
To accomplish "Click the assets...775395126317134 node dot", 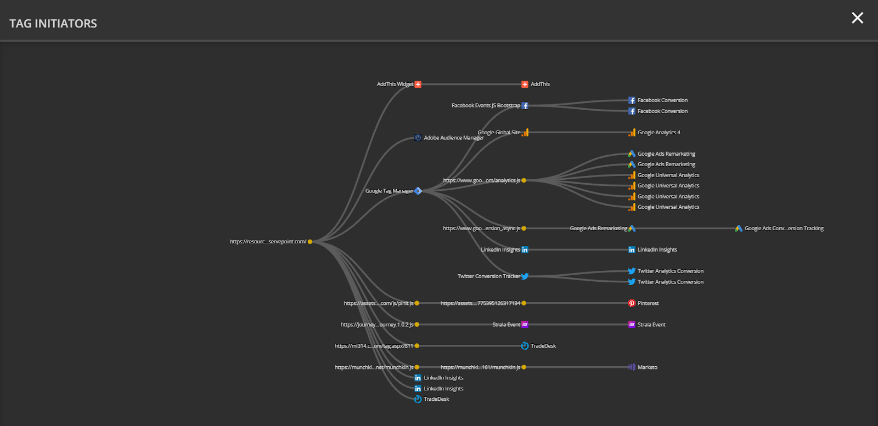I will point(524,303).
